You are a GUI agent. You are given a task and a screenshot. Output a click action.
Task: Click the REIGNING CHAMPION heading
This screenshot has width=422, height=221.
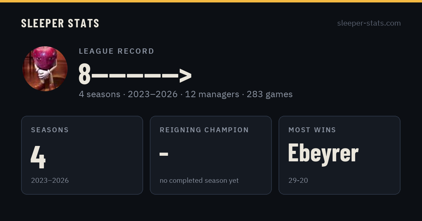tap(204, 130)
